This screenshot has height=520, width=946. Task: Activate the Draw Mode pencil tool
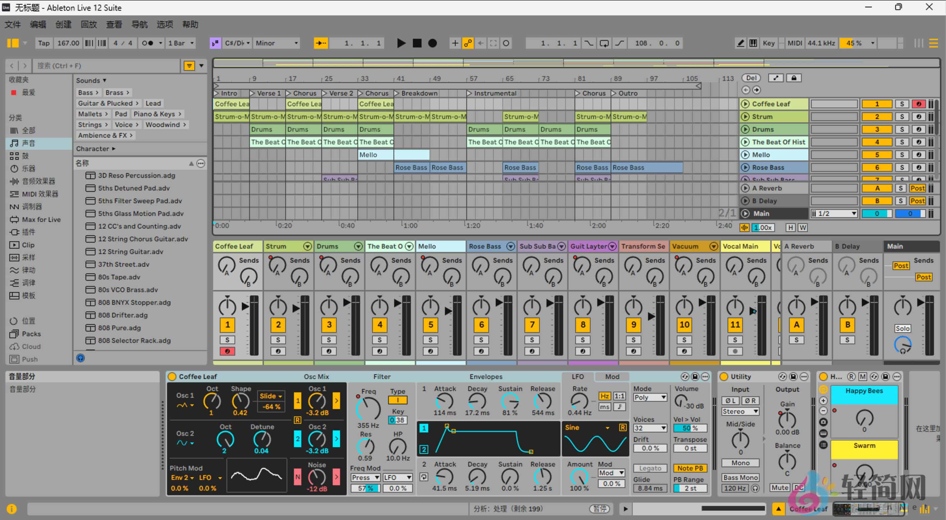pos(740,43)
